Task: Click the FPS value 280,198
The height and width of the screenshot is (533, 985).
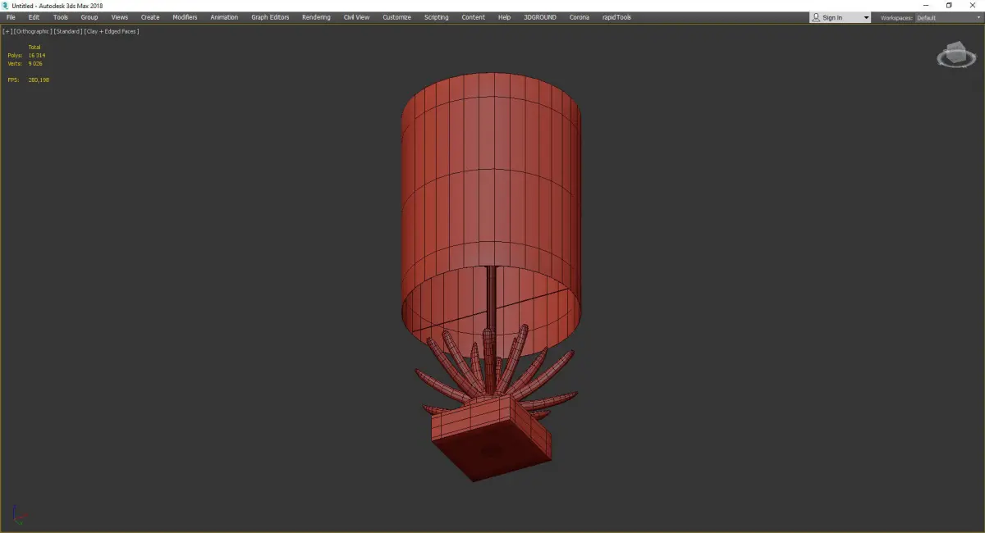Action: coord(39,80)
